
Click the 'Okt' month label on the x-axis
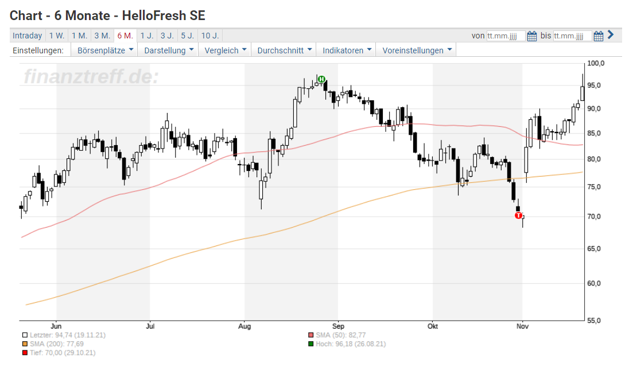point(433,326)
